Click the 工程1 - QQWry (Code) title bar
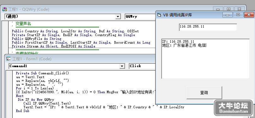This screenshot has height=118, width=255. (x=29, y=9)
